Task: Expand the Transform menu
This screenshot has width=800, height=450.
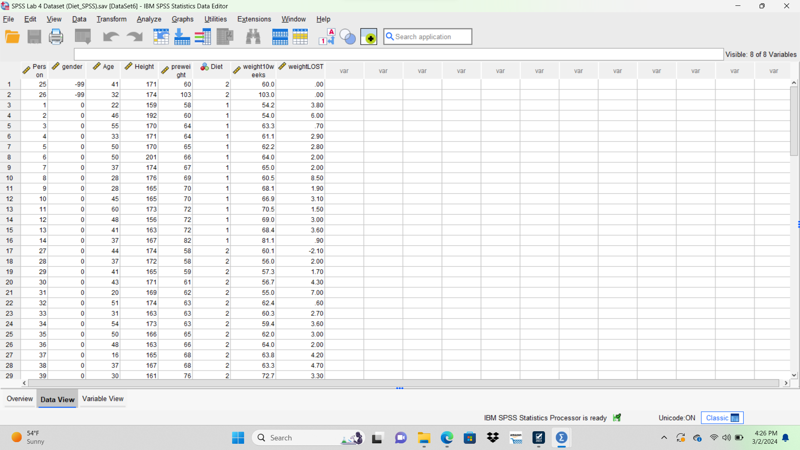Action: 111,19
